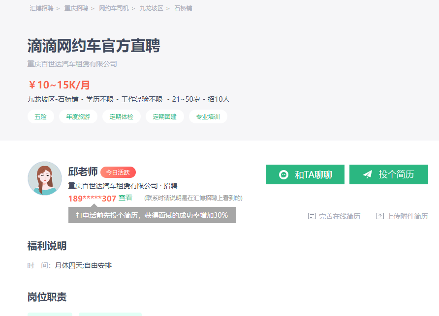Open the 网约车司机 breadcrumb link
The image size is (439, 316).
click(x=114, y=8)
